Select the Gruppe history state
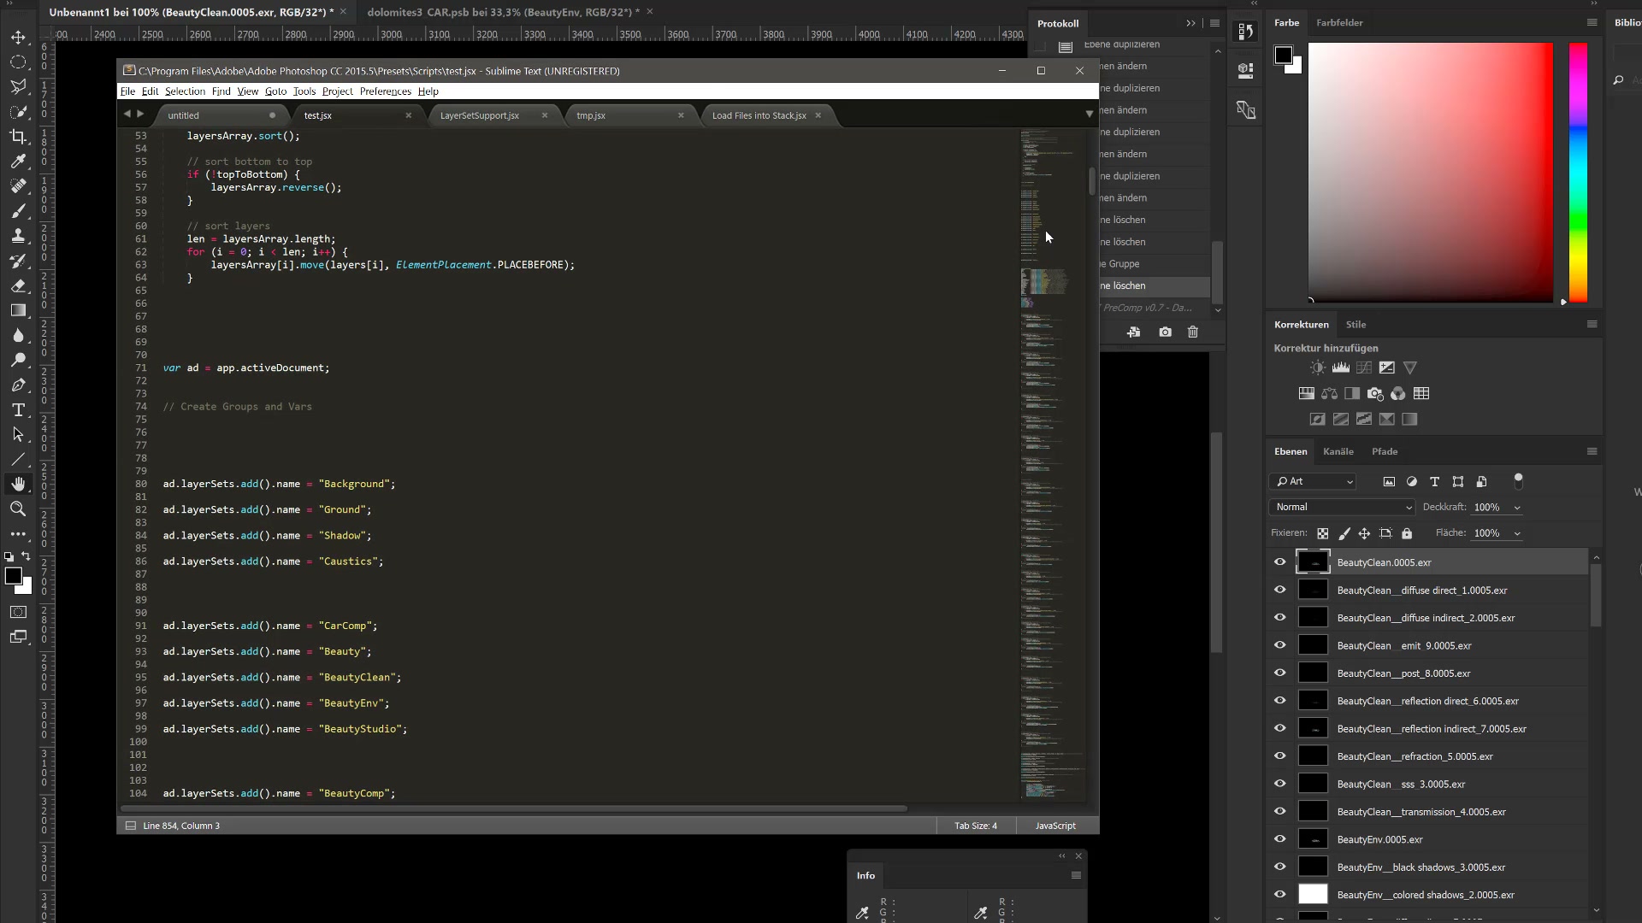1642x923 pixels. point(1155,263)
